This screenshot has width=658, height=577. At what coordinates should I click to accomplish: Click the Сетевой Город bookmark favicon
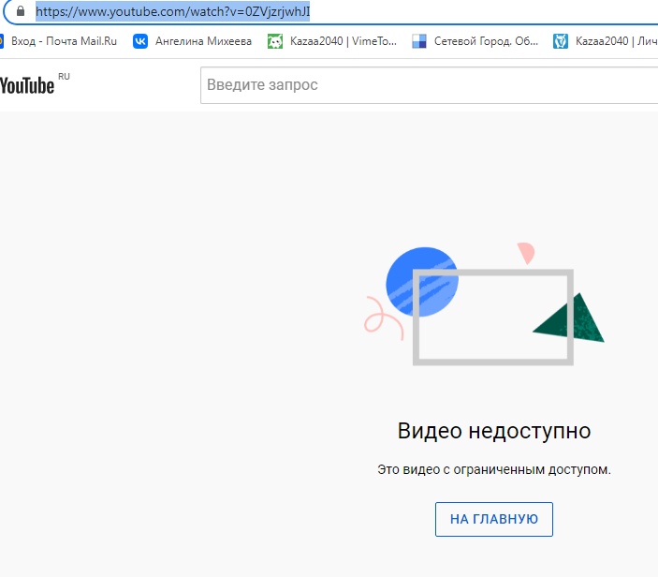(x=419, y=41)
